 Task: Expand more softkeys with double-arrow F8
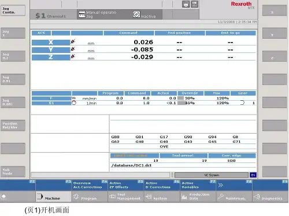tap(234, 185)
